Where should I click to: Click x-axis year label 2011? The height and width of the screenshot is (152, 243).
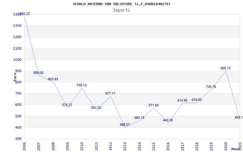pos(96,146)
